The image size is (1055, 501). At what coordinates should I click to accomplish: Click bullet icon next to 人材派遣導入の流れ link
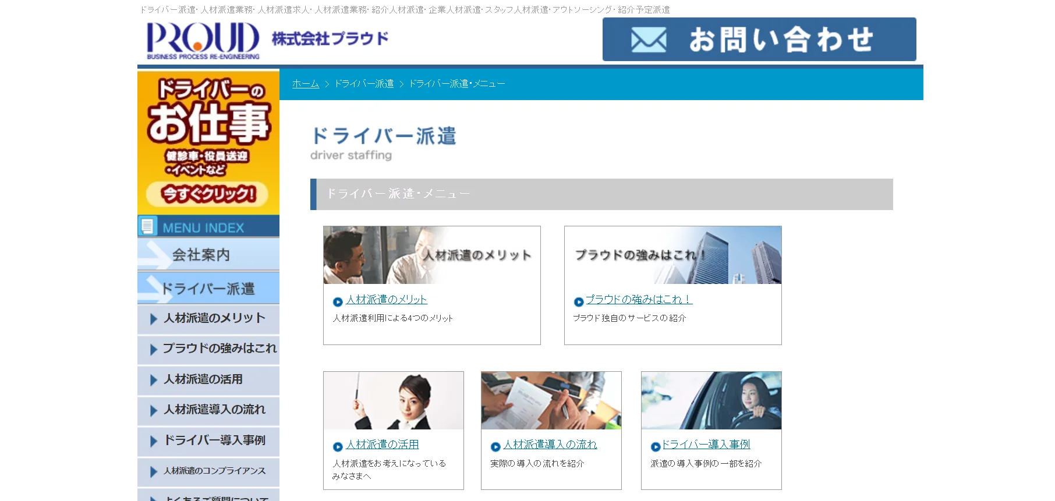click(x=495, y=447)
